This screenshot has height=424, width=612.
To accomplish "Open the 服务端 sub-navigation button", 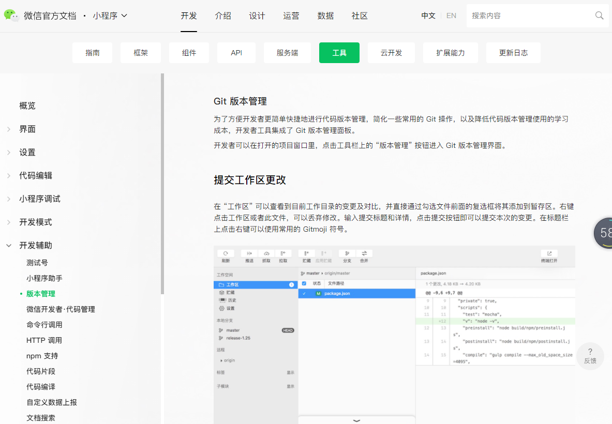I will (x=287, y=53).
